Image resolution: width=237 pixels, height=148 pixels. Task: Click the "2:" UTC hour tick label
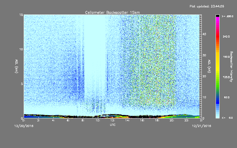pyautogui.click(x=39, y=120)
